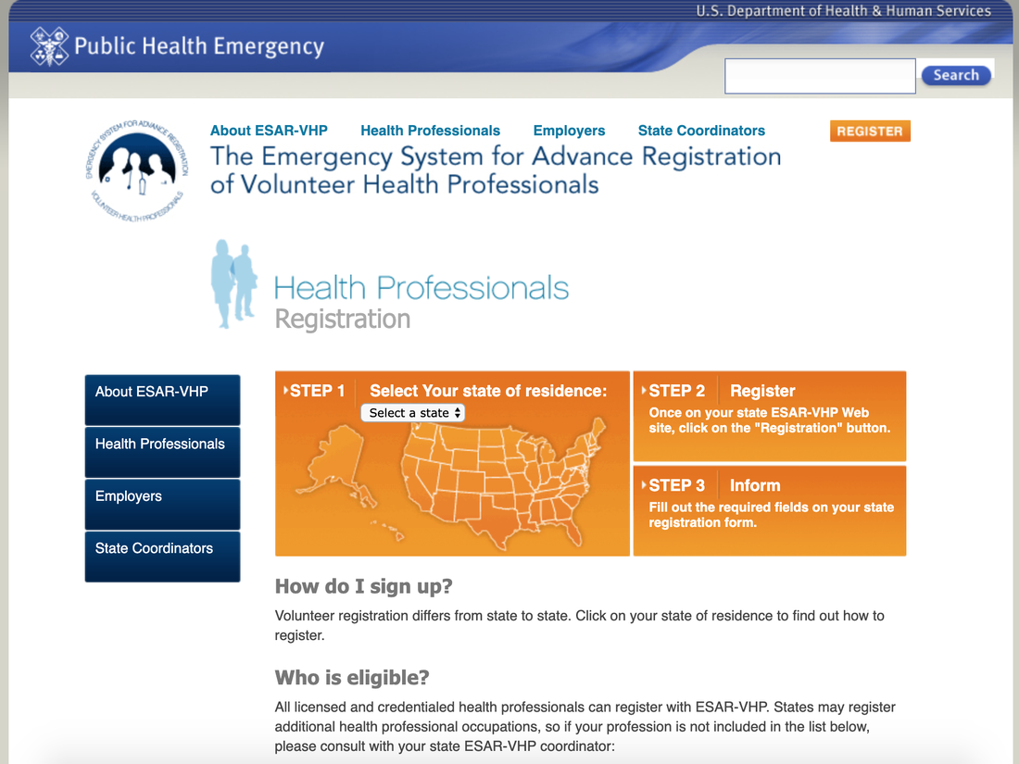This screenshot has width=1019, height=764.
Task: Select State Coordinators in left sidebar
Action: [x=162, y=557]
